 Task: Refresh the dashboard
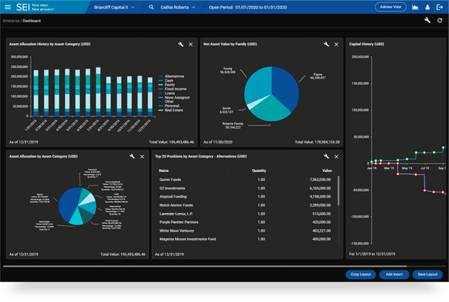[x=440, y=21]
